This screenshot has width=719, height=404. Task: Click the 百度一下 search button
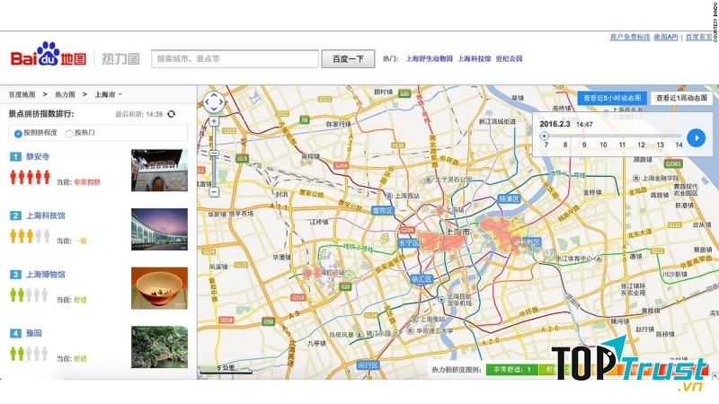[x=348, y=59]
